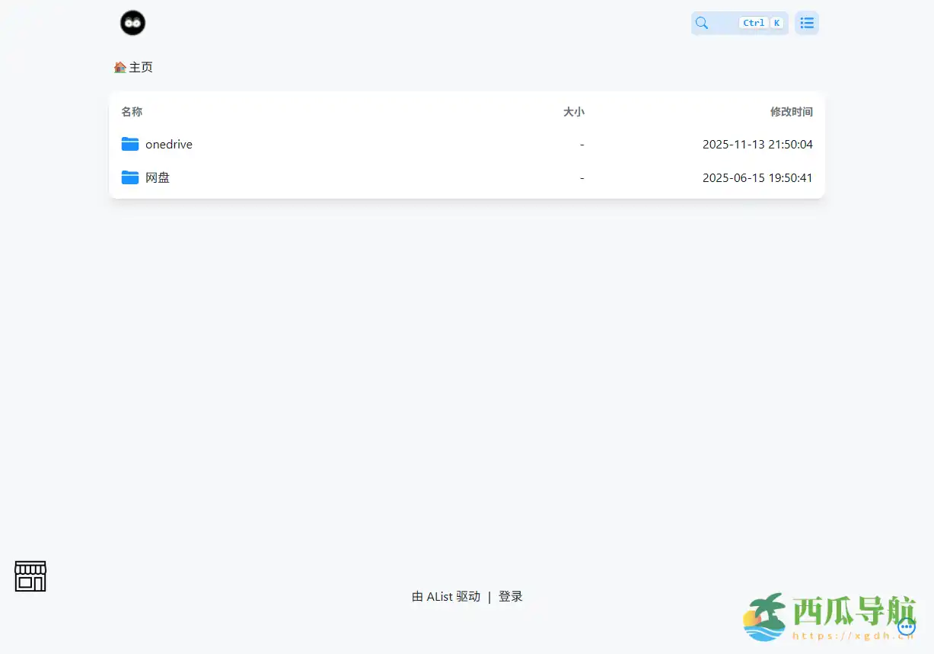
Task: Click the AList link in the footer
Action: click(x=440, y=596)
